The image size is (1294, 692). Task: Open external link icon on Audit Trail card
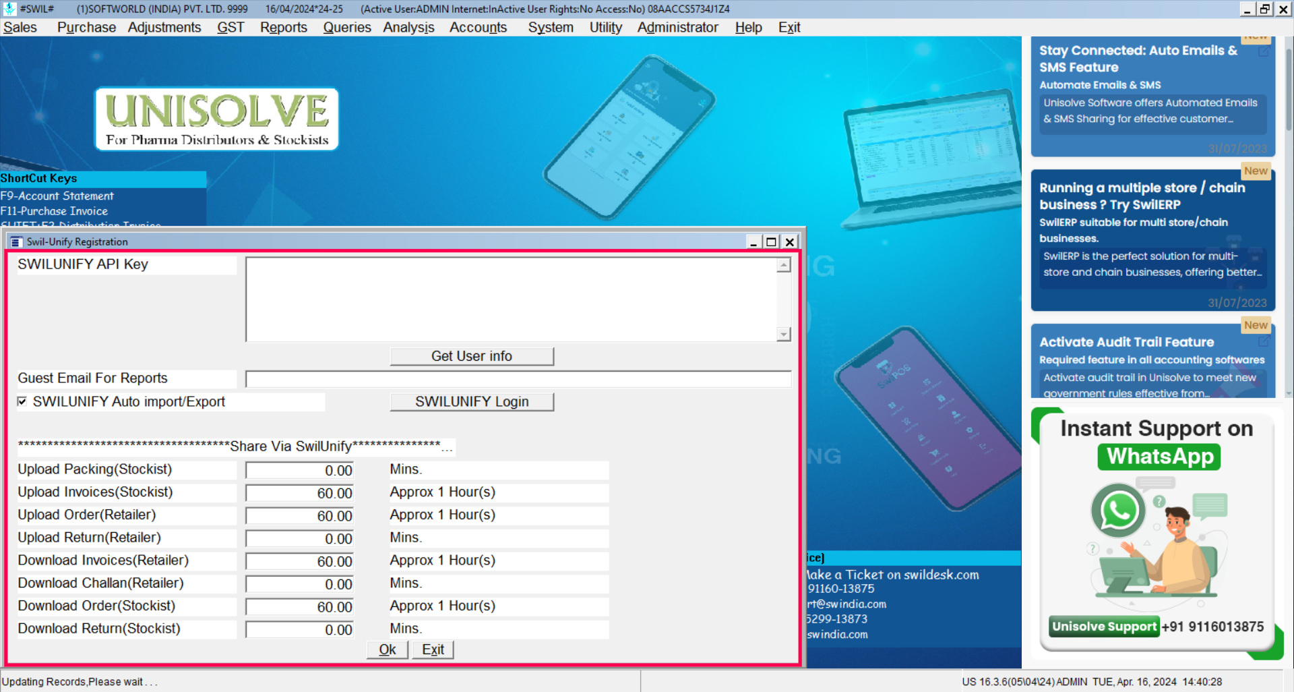click(x=1264, y=342)
